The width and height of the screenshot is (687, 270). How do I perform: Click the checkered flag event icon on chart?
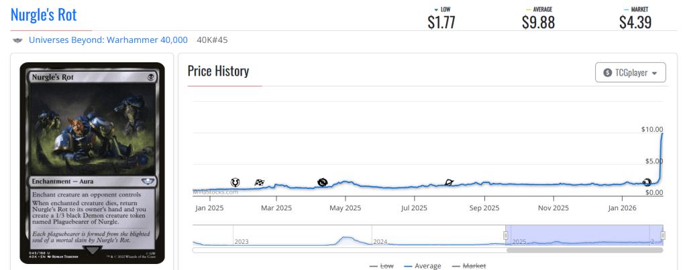coord(260,182)
